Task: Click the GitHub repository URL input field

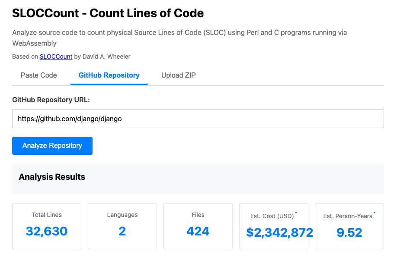Action: 198,119
